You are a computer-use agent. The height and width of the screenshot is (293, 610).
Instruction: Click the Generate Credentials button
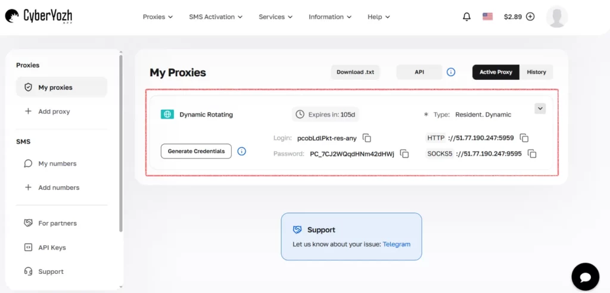click(x=196, y=151)
